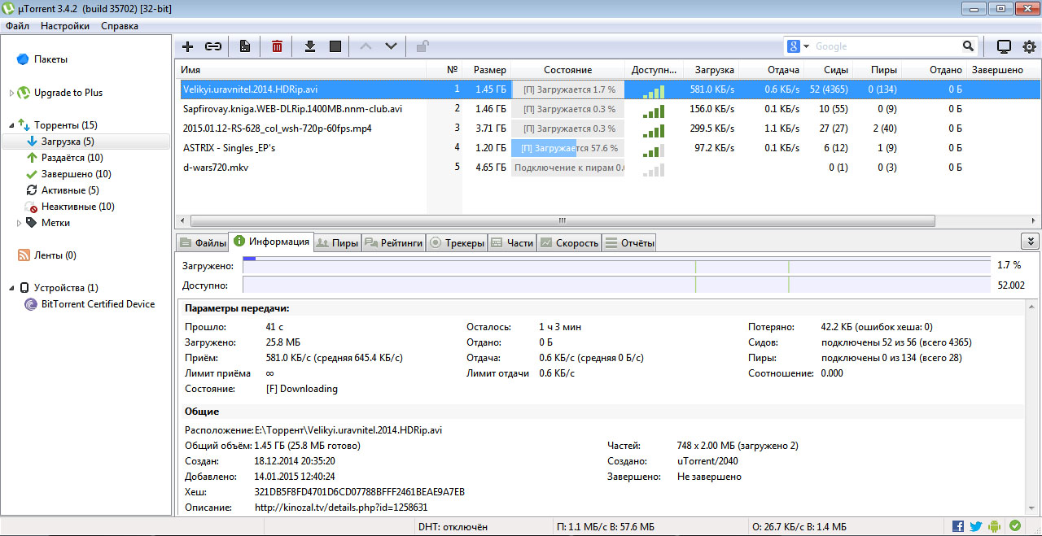Image resolution: width=1042 pixels, height=536 pixels.
Task: Expand the Upgrade to Plus node
Action: click(x=12, y=93)
